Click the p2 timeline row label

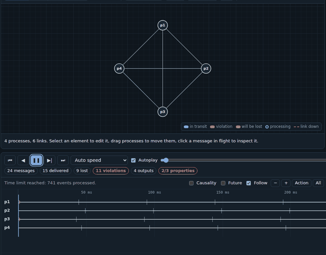[x=7, y=210]
